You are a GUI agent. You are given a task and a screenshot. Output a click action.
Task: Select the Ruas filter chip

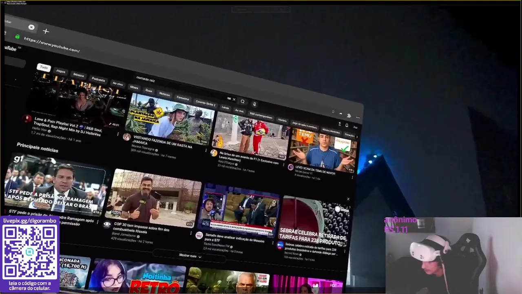[148, 90]
